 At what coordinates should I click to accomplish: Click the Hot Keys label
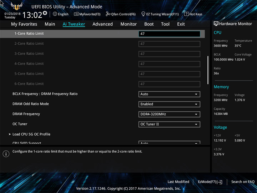point(196,14)
